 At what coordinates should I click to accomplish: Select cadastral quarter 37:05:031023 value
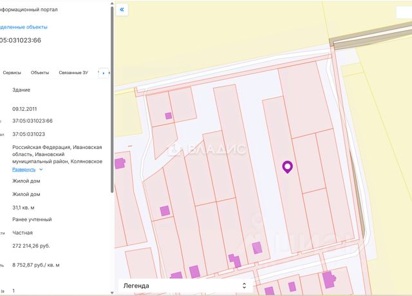pos(28,134)
